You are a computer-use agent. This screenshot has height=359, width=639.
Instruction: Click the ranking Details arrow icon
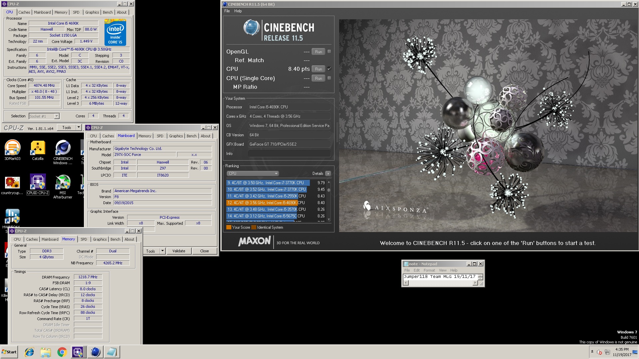[x=328, y=174]
